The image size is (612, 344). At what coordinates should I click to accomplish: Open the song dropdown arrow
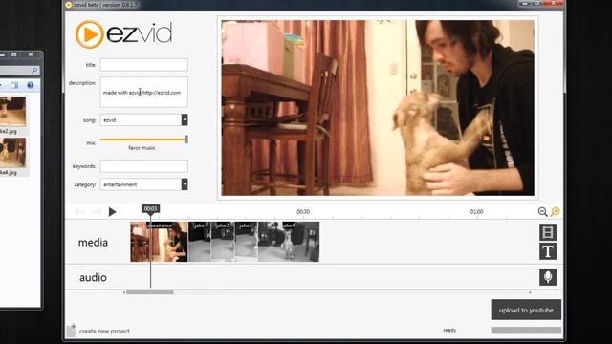pos(185,119)
